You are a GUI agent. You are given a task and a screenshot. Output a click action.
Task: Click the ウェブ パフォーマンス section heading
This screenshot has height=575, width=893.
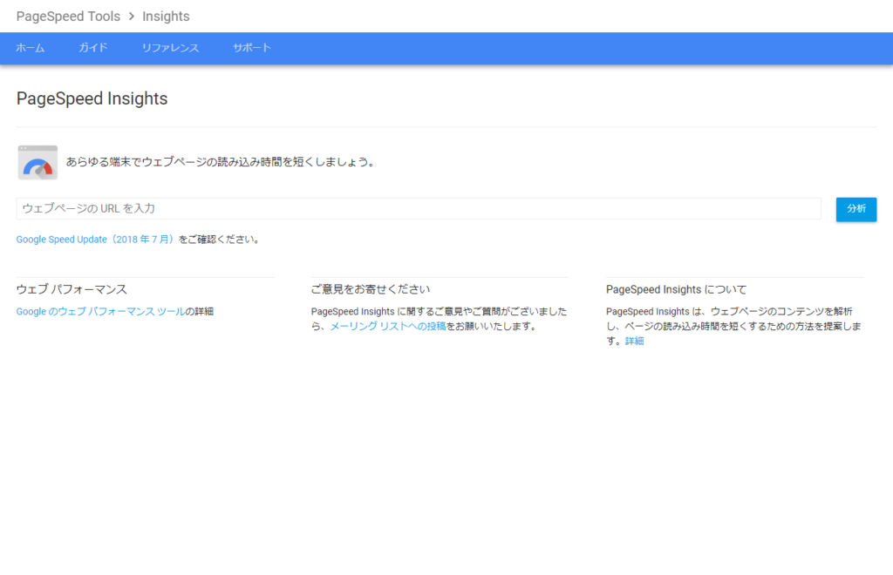coord(72,289)
